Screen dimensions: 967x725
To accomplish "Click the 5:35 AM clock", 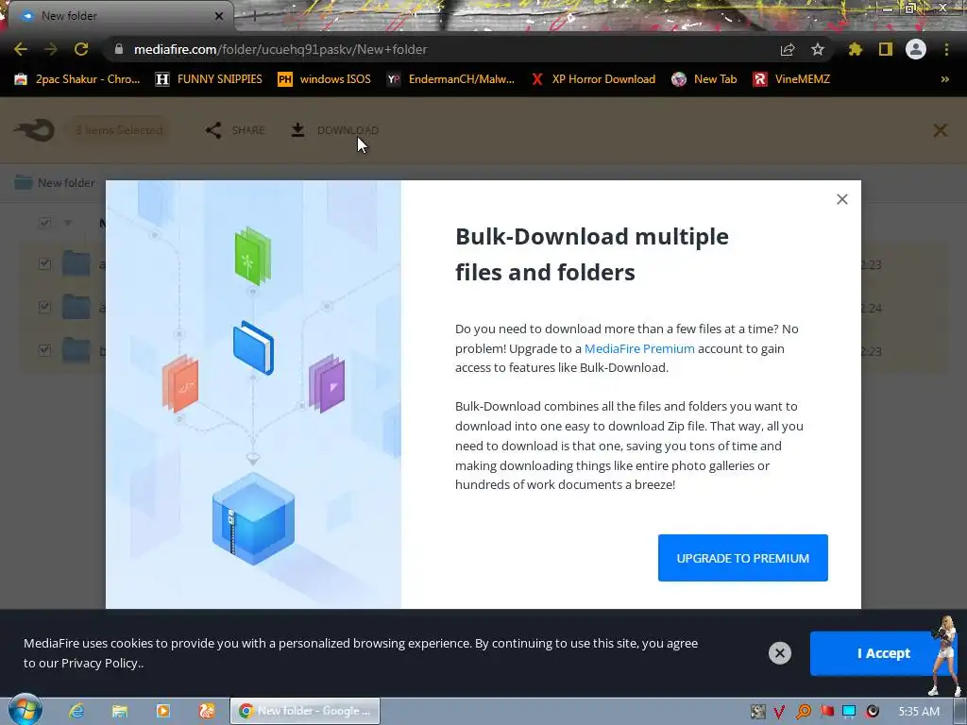I will coord(919,712).
